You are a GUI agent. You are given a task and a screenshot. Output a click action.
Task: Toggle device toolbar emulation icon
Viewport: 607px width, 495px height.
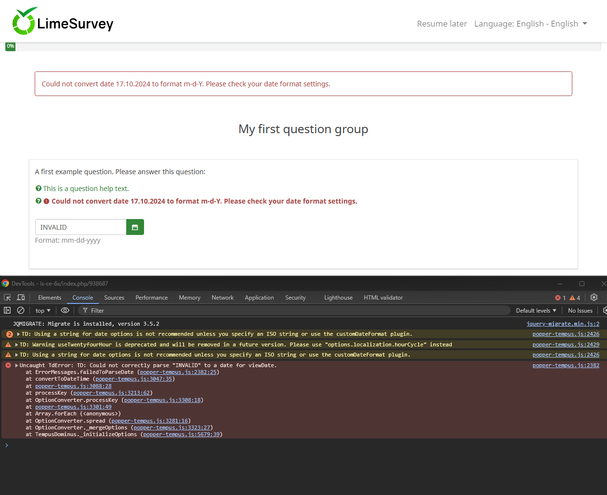pos(21,298)
